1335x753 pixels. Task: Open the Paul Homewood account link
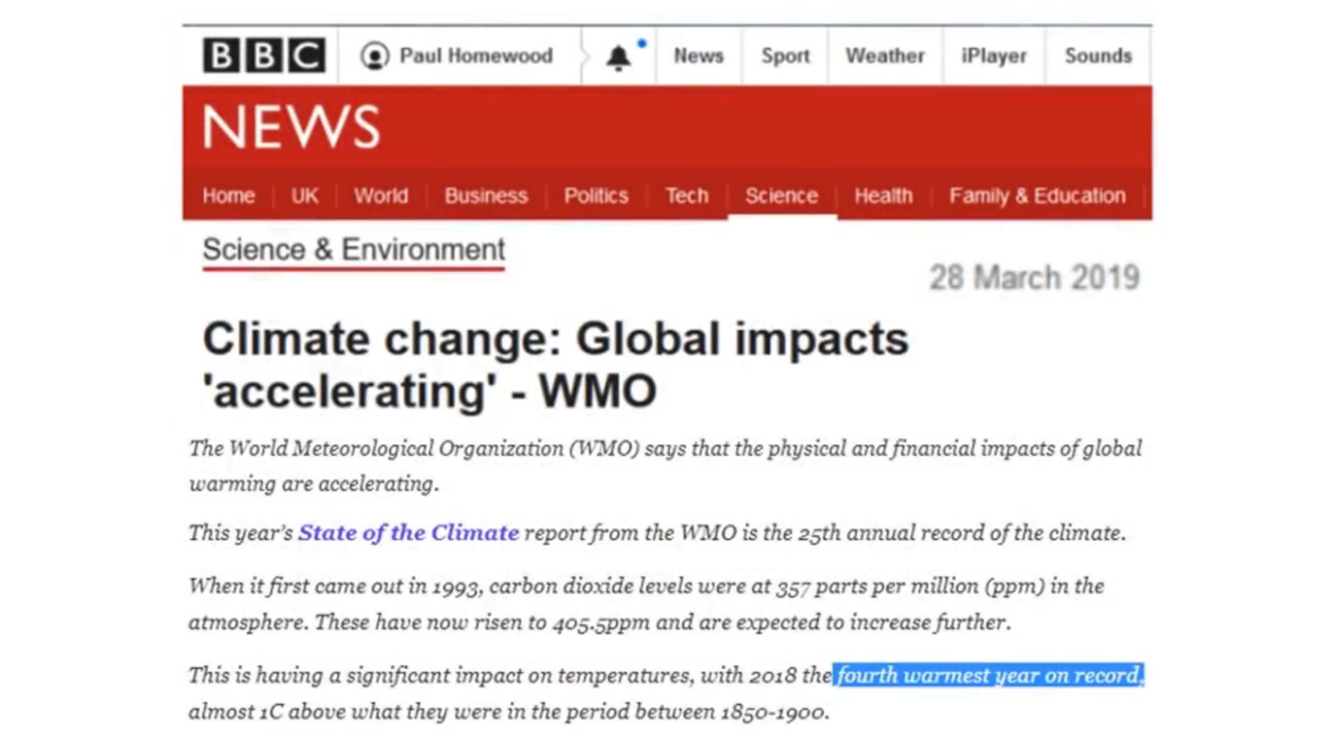click(x=475, y=56)
